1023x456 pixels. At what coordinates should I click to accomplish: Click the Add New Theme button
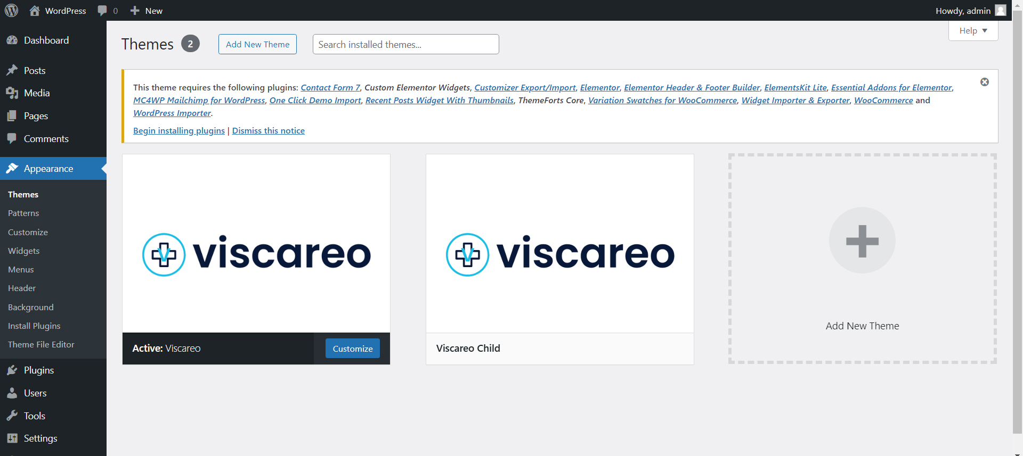(x=257, y=44)
